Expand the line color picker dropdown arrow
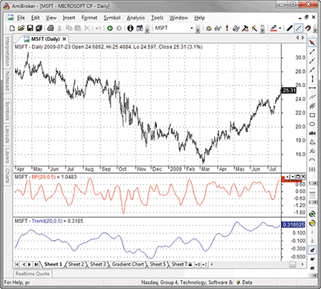 point(280,28)
